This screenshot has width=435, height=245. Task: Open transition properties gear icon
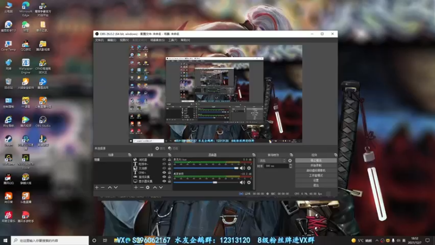tap(290, 161)
